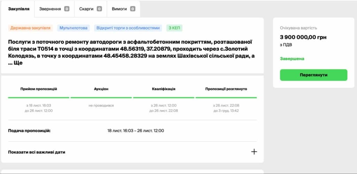Open the Кваліфікація stage
The width and height of the screenshot is (357, 174).
[164, 89]
